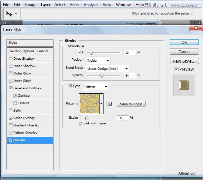Click the Scale percentage field
The height and width of the screenshot is (180, 203).
[123, 118]
